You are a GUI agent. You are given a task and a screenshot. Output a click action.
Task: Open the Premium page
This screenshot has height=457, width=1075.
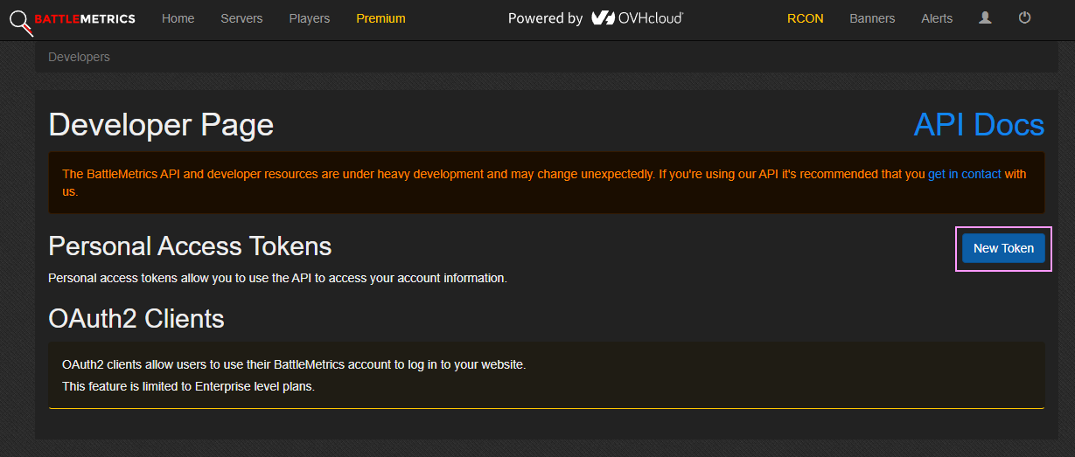point(380,18)
